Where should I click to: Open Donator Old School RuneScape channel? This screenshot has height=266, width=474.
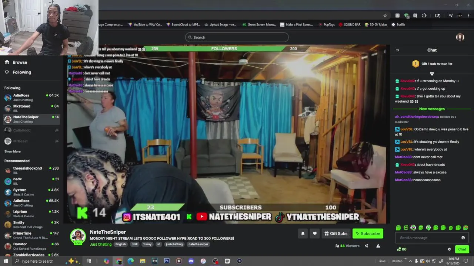point(31,246)
